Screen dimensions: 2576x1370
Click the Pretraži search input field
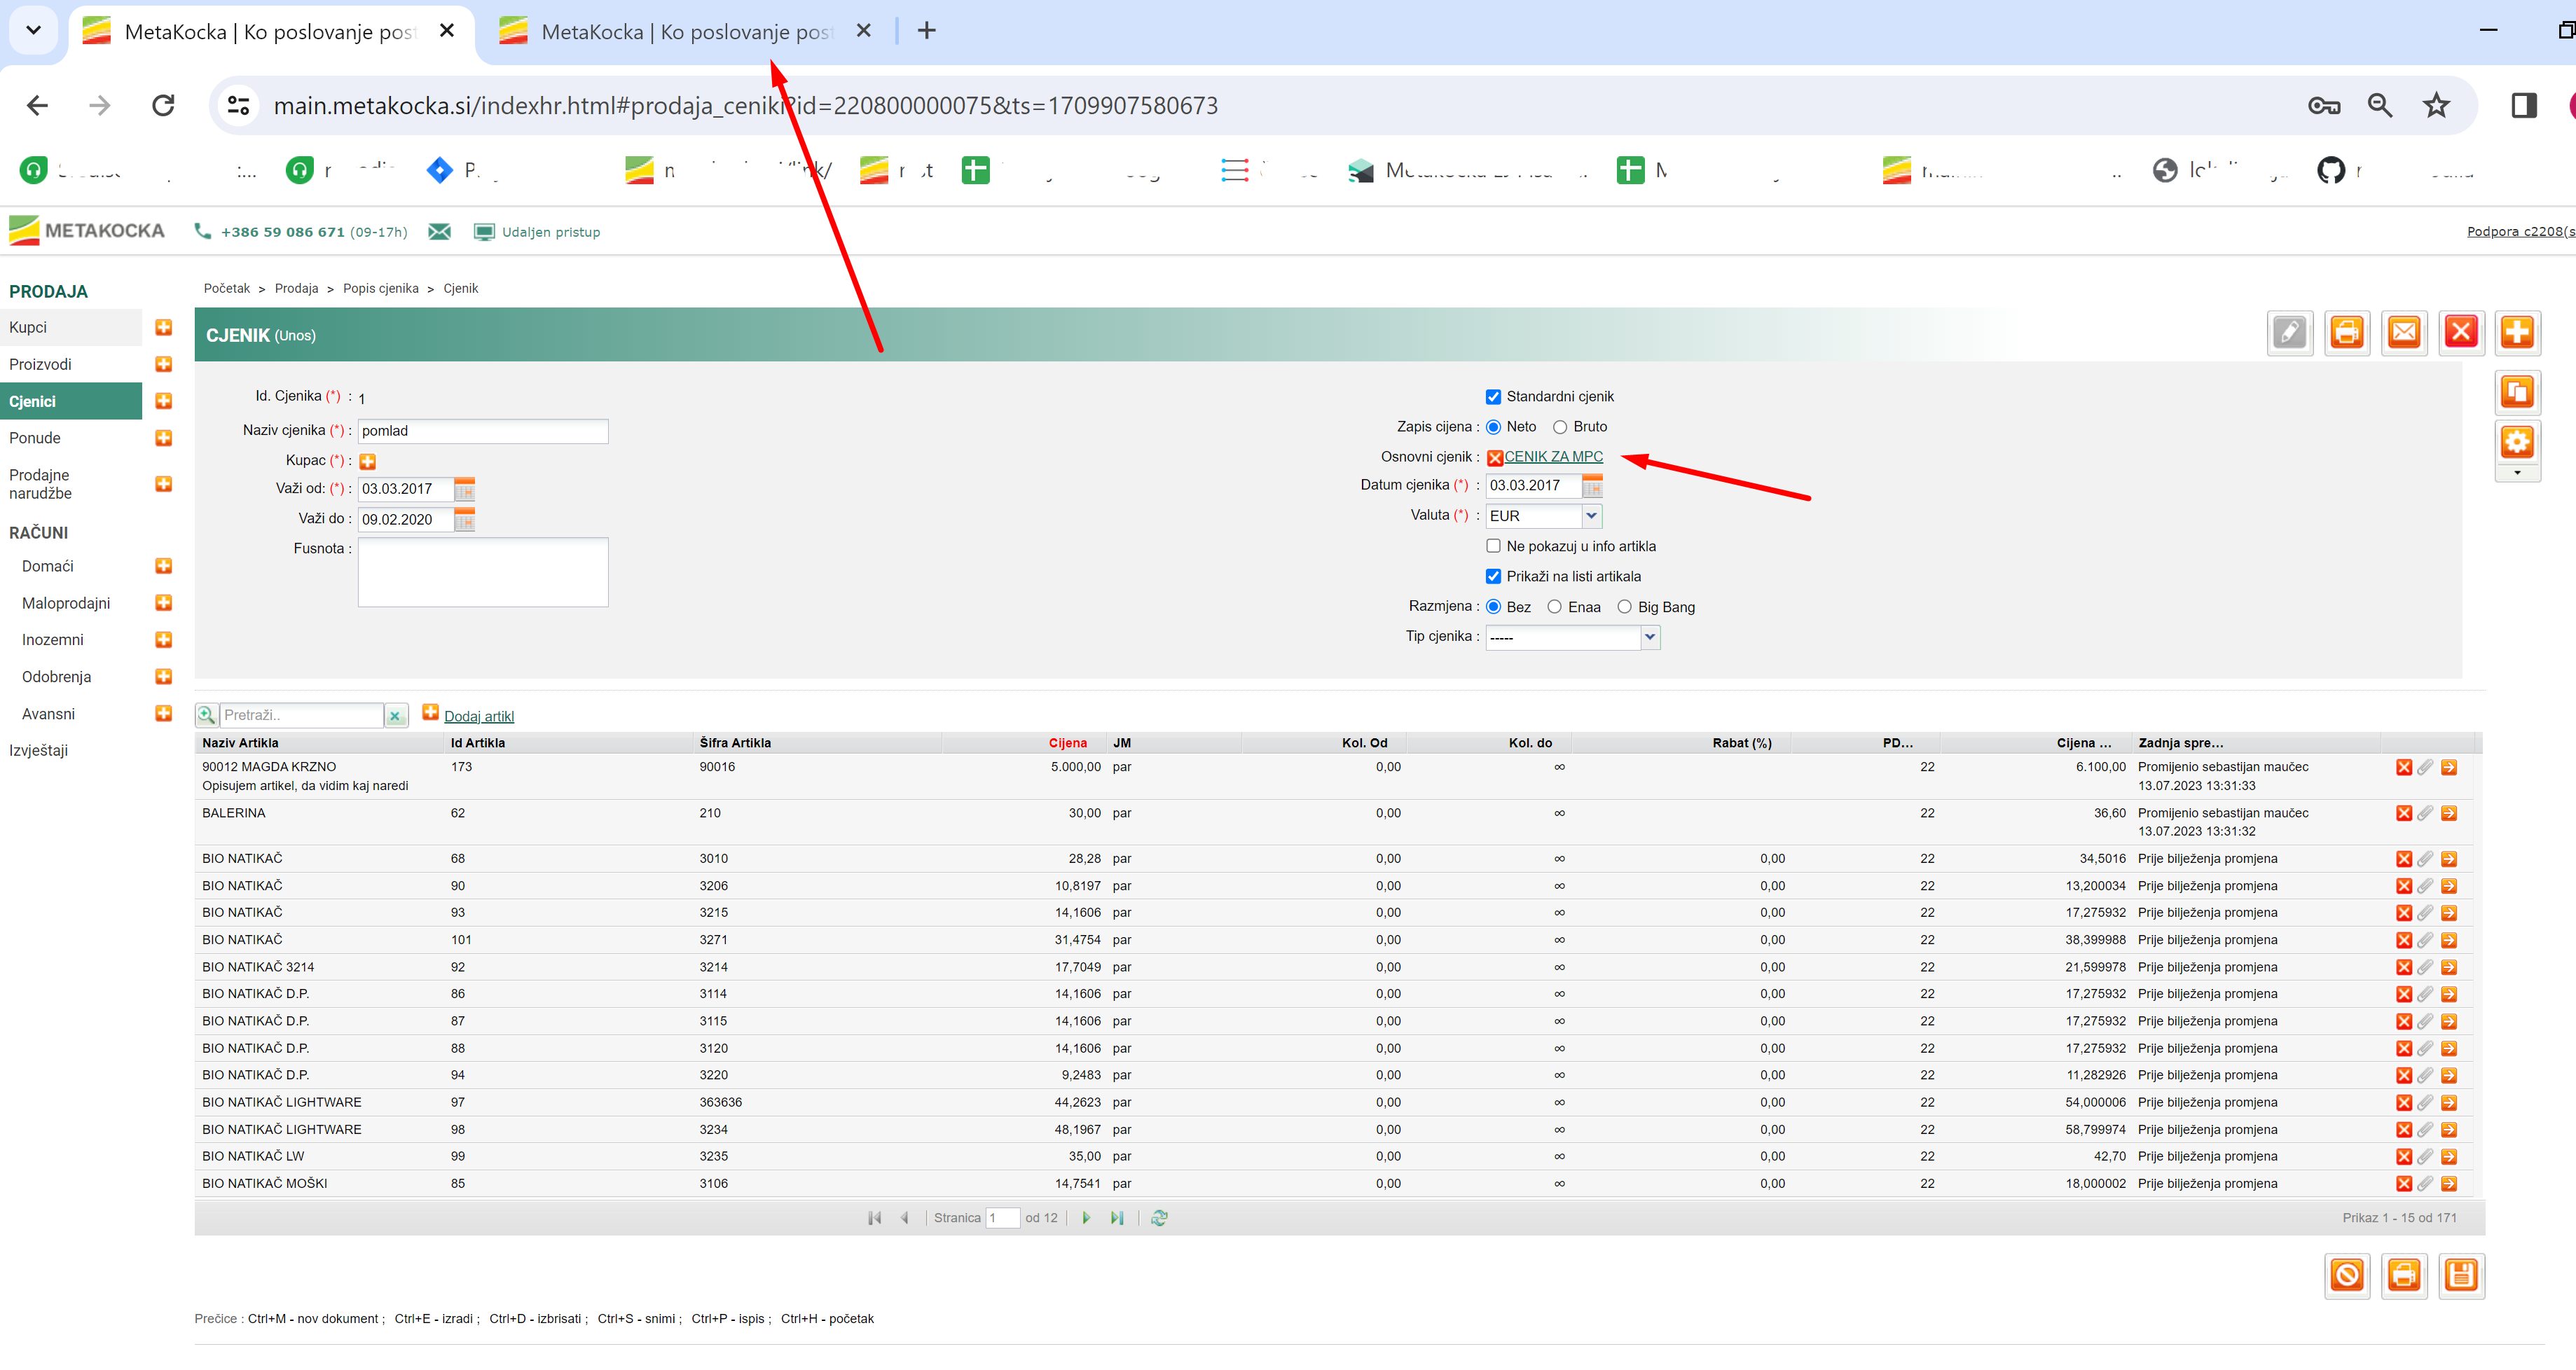[300, 715]
